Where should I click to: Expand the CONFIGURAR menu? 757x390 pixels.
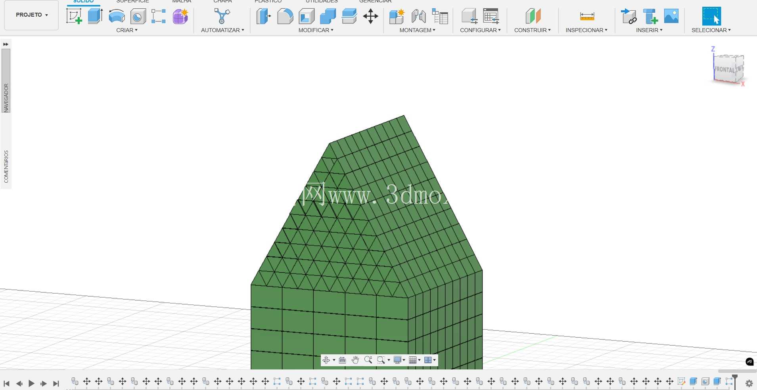(481, 30)
